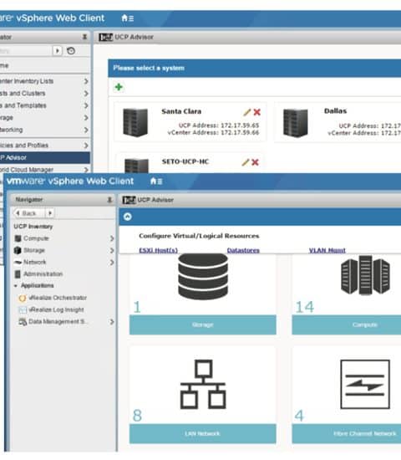Image resolution: width=401 pixels, height=460 pixels.
Task: Click the LAN Network topology icon
Action: click(x=202, y=385)
